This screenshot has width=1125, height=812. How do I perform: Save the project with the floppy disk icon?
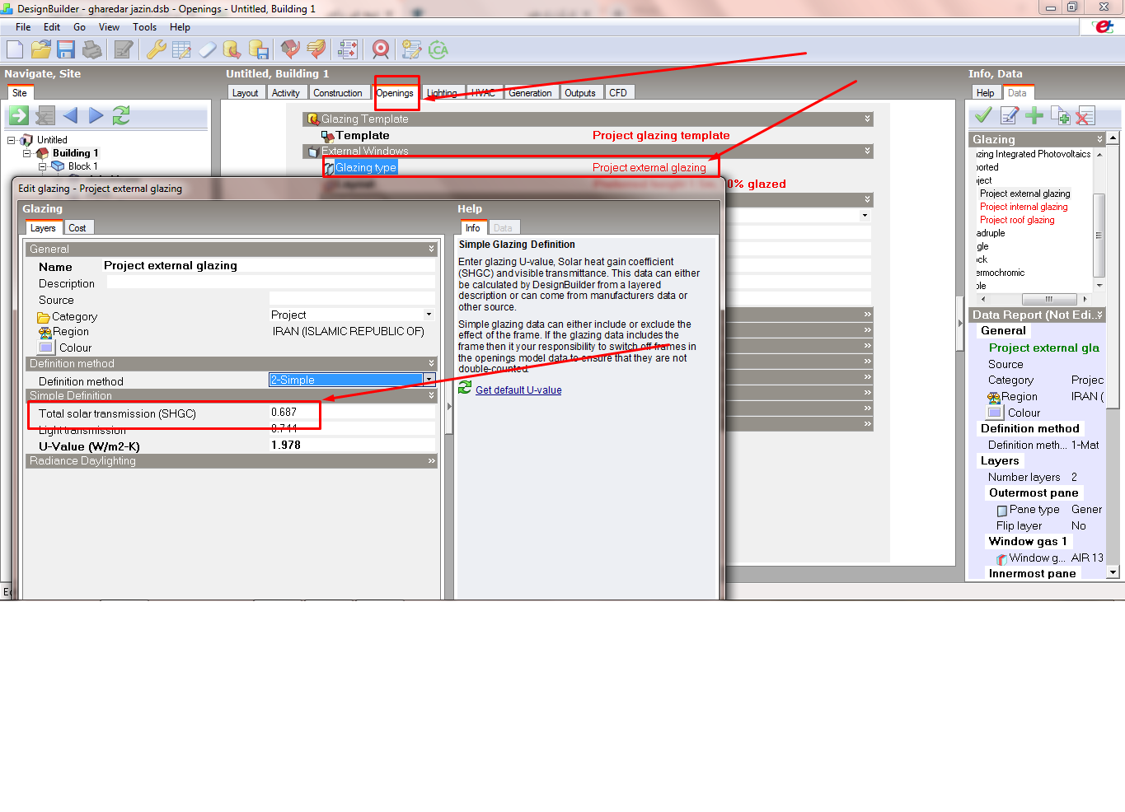pyautogui.click(x=66, y=49)
